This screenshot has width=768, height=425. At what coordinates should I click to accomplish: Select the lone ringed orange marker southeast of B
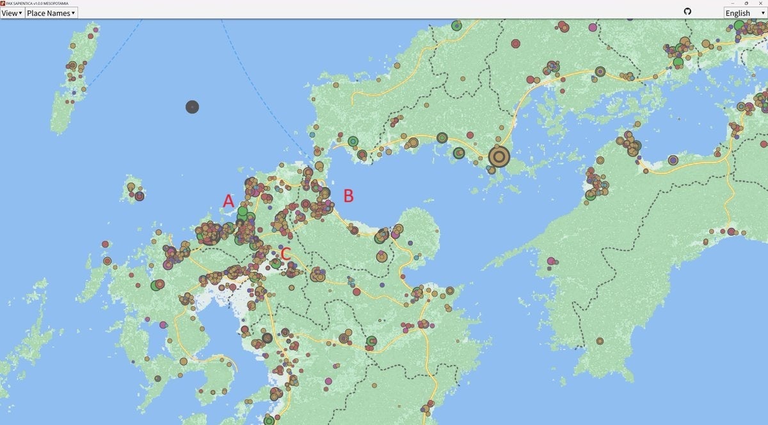point(381,257)
